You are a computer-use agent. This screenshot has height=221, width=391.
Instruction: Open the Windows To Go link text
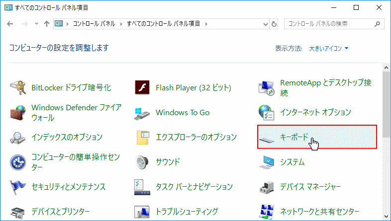click(183, 113)
